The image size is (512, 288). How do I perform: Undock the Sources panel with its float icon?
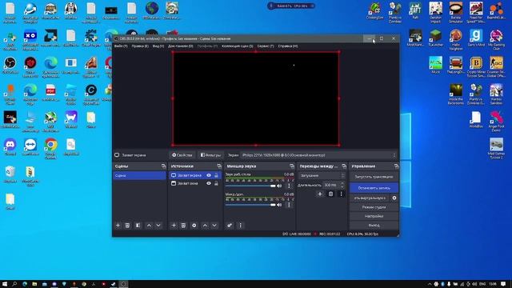point(219,166)
